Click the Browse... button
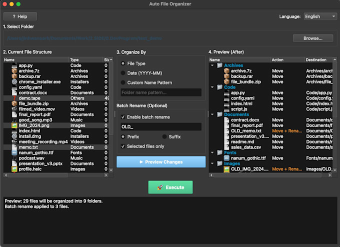Image resolution: width=340 pixels, height=247 pixels. tap(313, 38)
